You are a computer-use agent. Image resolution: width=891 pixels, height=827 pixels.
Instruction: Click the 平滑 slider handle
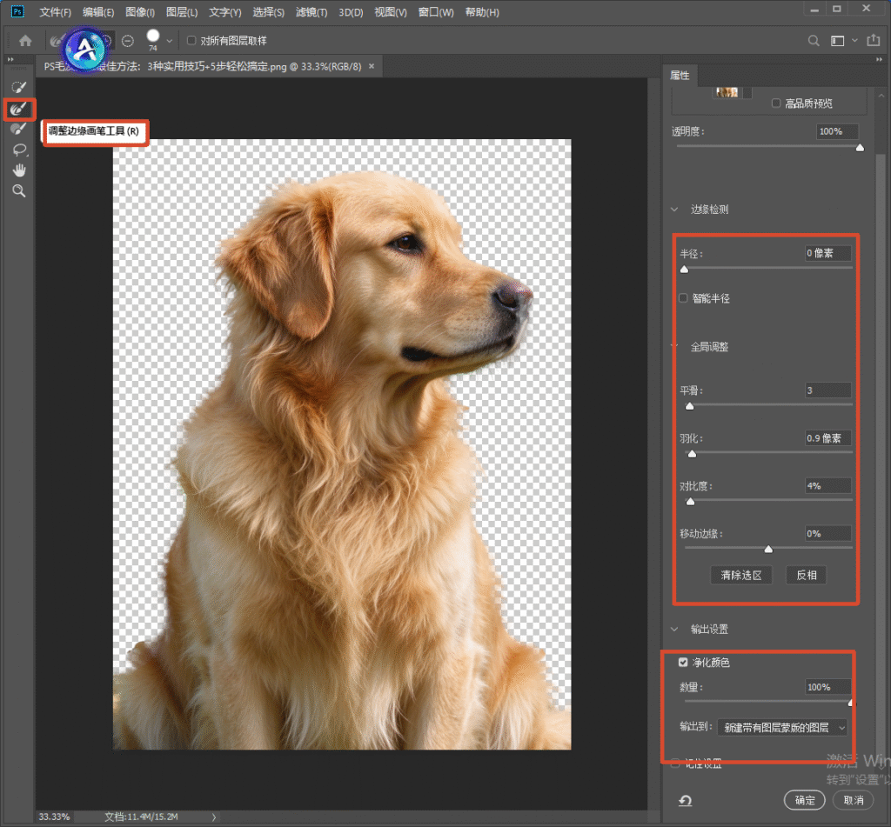click(689, 406)
